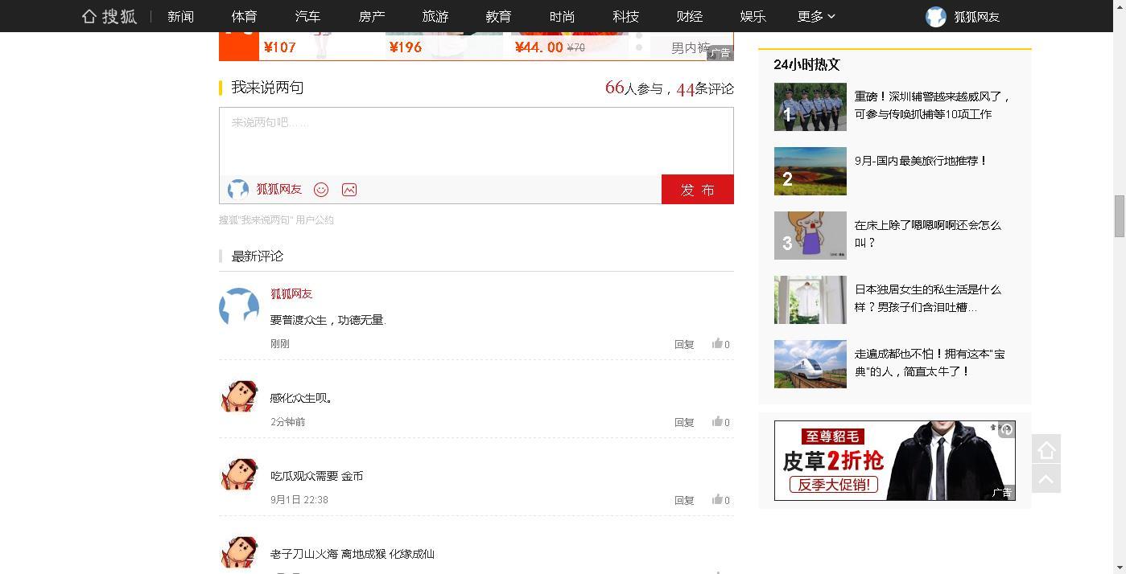Screen dimensions: 1126x574
Task: Click avatar beside 狐狐网友 in comment box
Action: point(237,190)
